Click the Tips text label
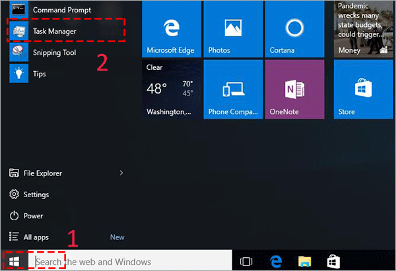The height and width of the screenshot is (271, 396). (40, 74)
